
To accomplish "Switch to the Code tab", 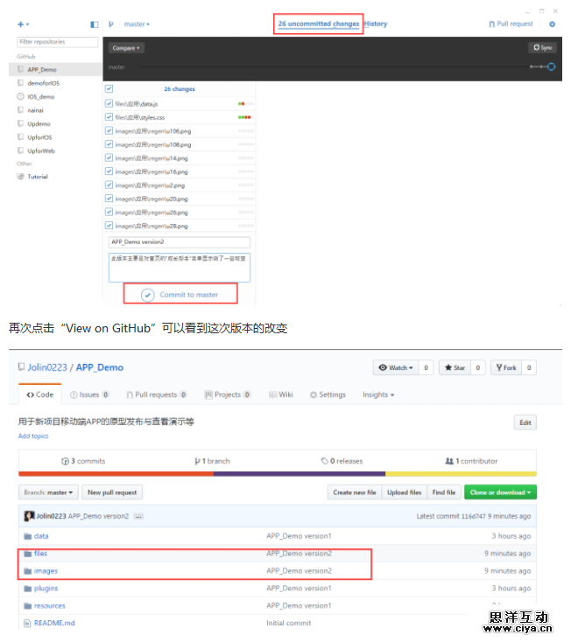I will pyautogui.click(x=40, y=394).
